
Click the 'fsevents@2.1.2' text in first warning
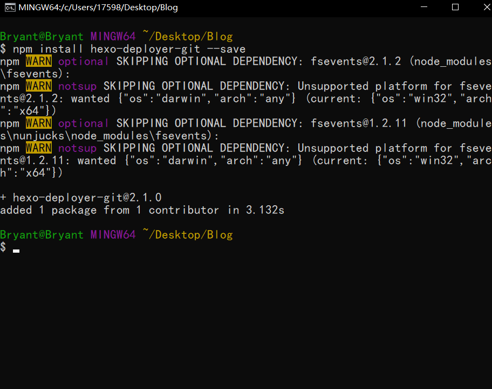coord(356,61)
